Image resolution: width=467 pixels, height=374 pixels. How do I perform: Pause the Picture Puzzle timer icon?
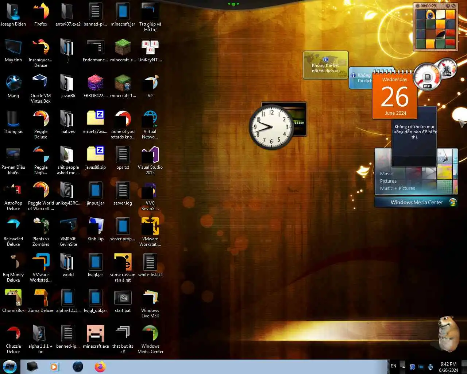[418, 6]
